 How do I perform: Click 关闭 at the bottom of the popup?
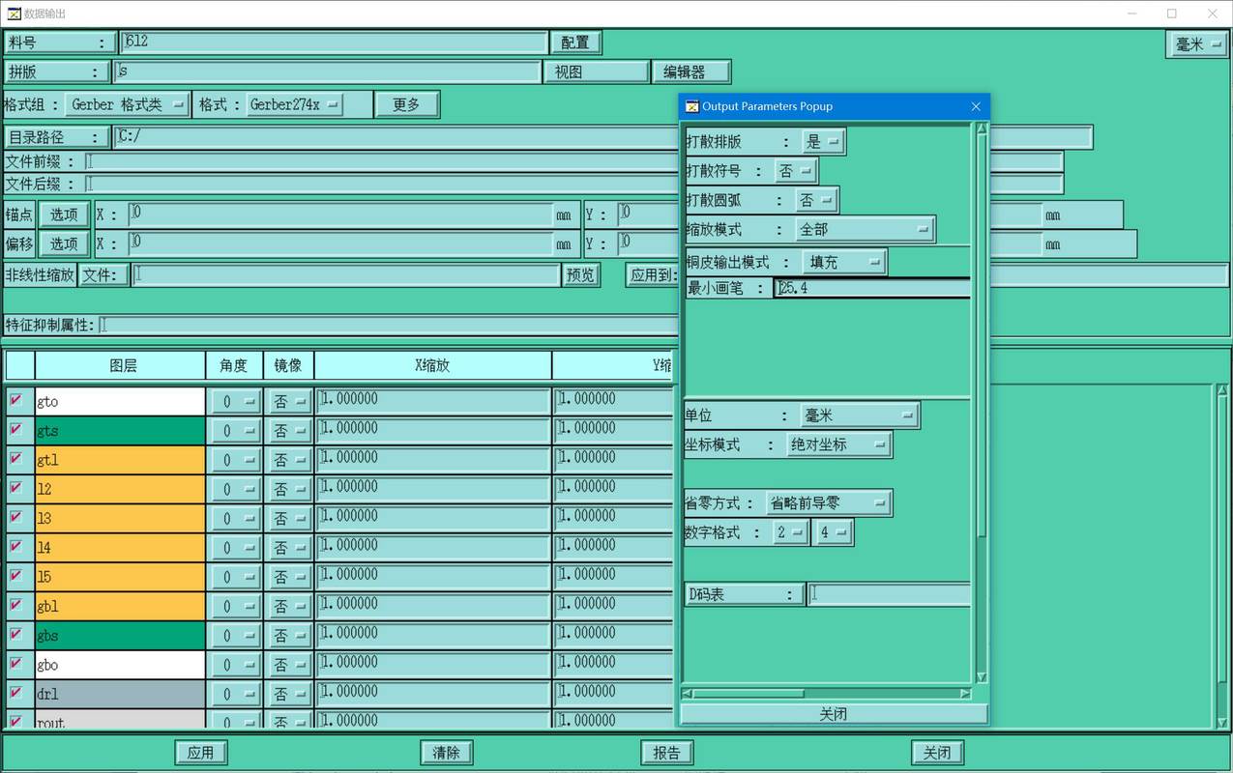(834, 714)
